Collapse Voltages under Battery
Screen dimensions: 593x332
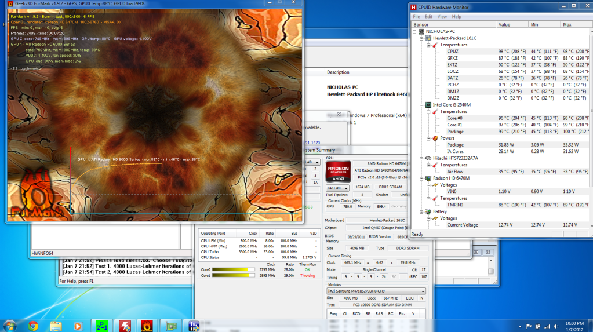pyautogui.click(x=428, y=218)
